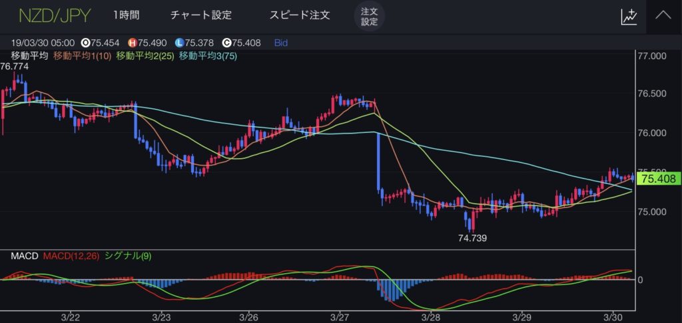The image size is (682, 323).
Task: Click the 77.000 price axis label
Action: 651,56
